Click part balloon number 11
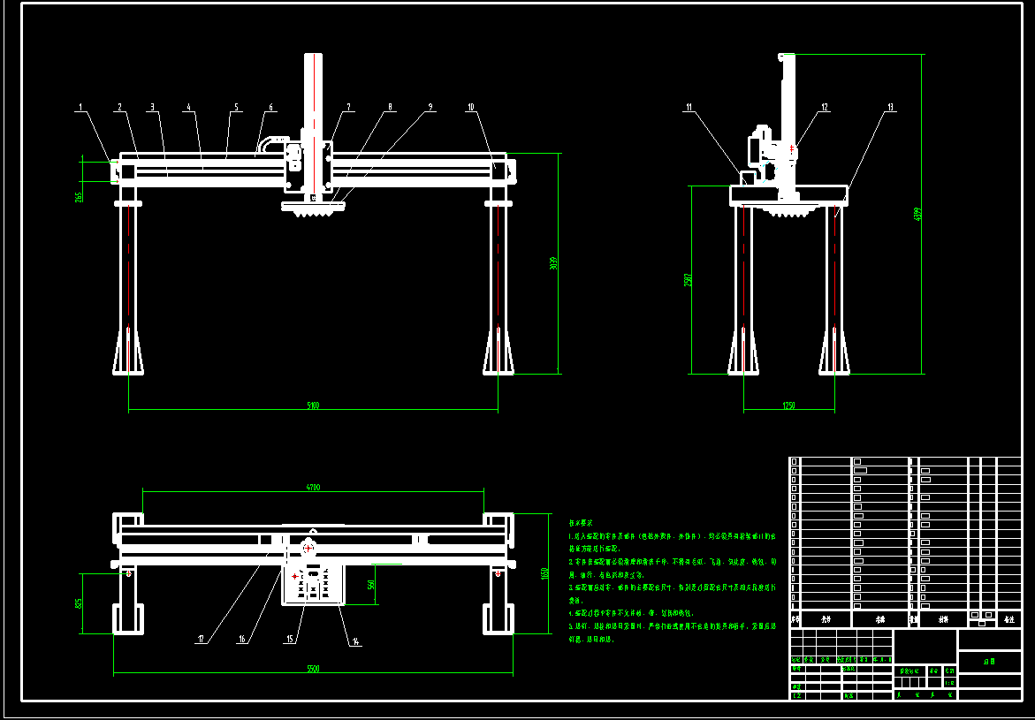 689,107
